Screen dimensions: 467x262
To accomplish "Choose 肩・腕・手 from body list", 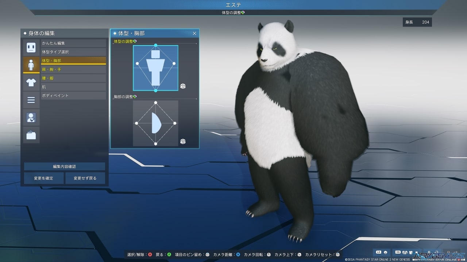I will pyautogui.click(x=73, y=70).
